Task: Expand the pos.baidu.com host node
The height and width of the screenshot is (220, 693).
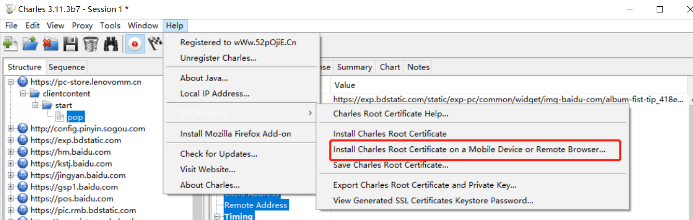Action: pyautogui.click(x=11, y=199)
